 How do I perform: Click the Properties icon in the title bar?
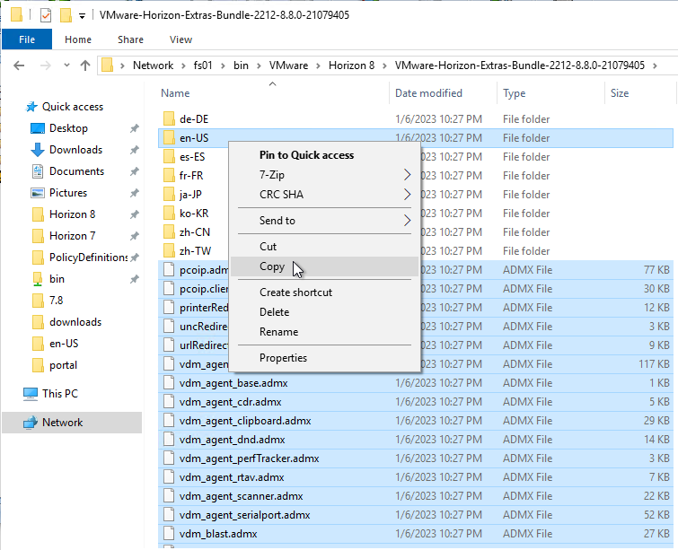[x=46, y=15]
